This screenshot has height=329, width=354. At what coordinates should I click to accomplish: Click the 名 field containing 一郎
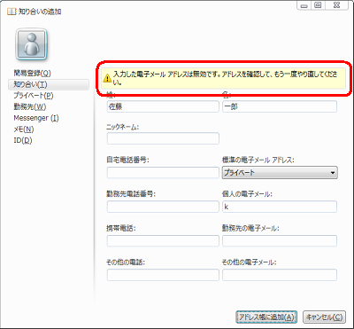(x=280, y=106)
